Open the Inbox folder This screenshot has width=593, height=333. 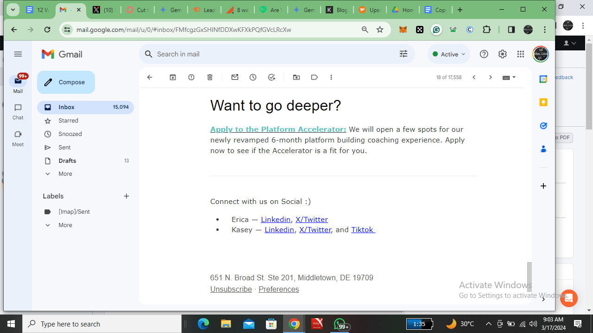[x=85, y=107]
